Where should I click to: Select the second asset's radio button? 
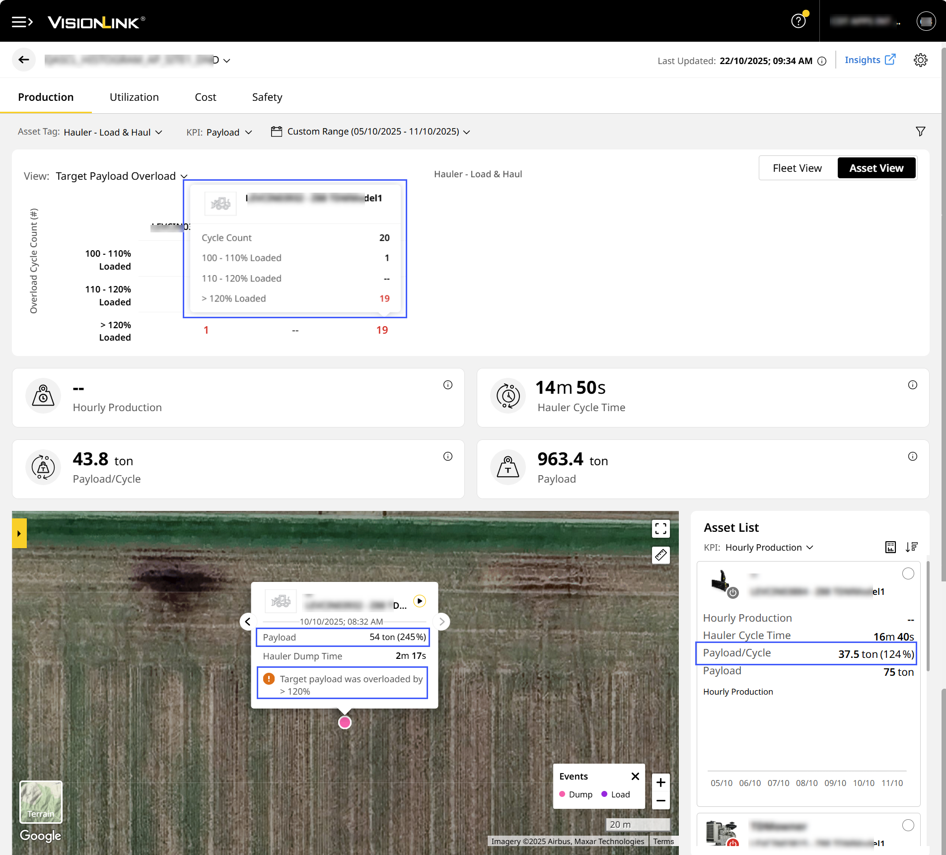tap(908, 825)
